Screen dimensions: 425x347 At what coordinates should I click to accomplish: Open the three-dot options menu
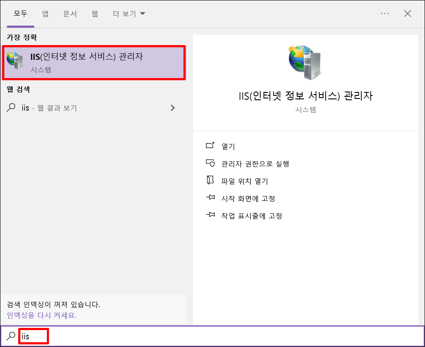click(385, 13)
